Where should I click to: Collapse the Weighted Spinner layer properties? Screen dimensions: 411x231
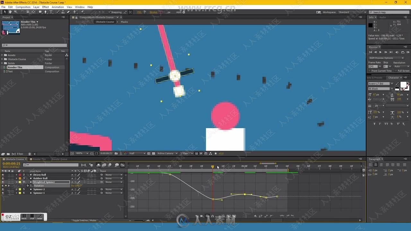(x=17, y=182)
